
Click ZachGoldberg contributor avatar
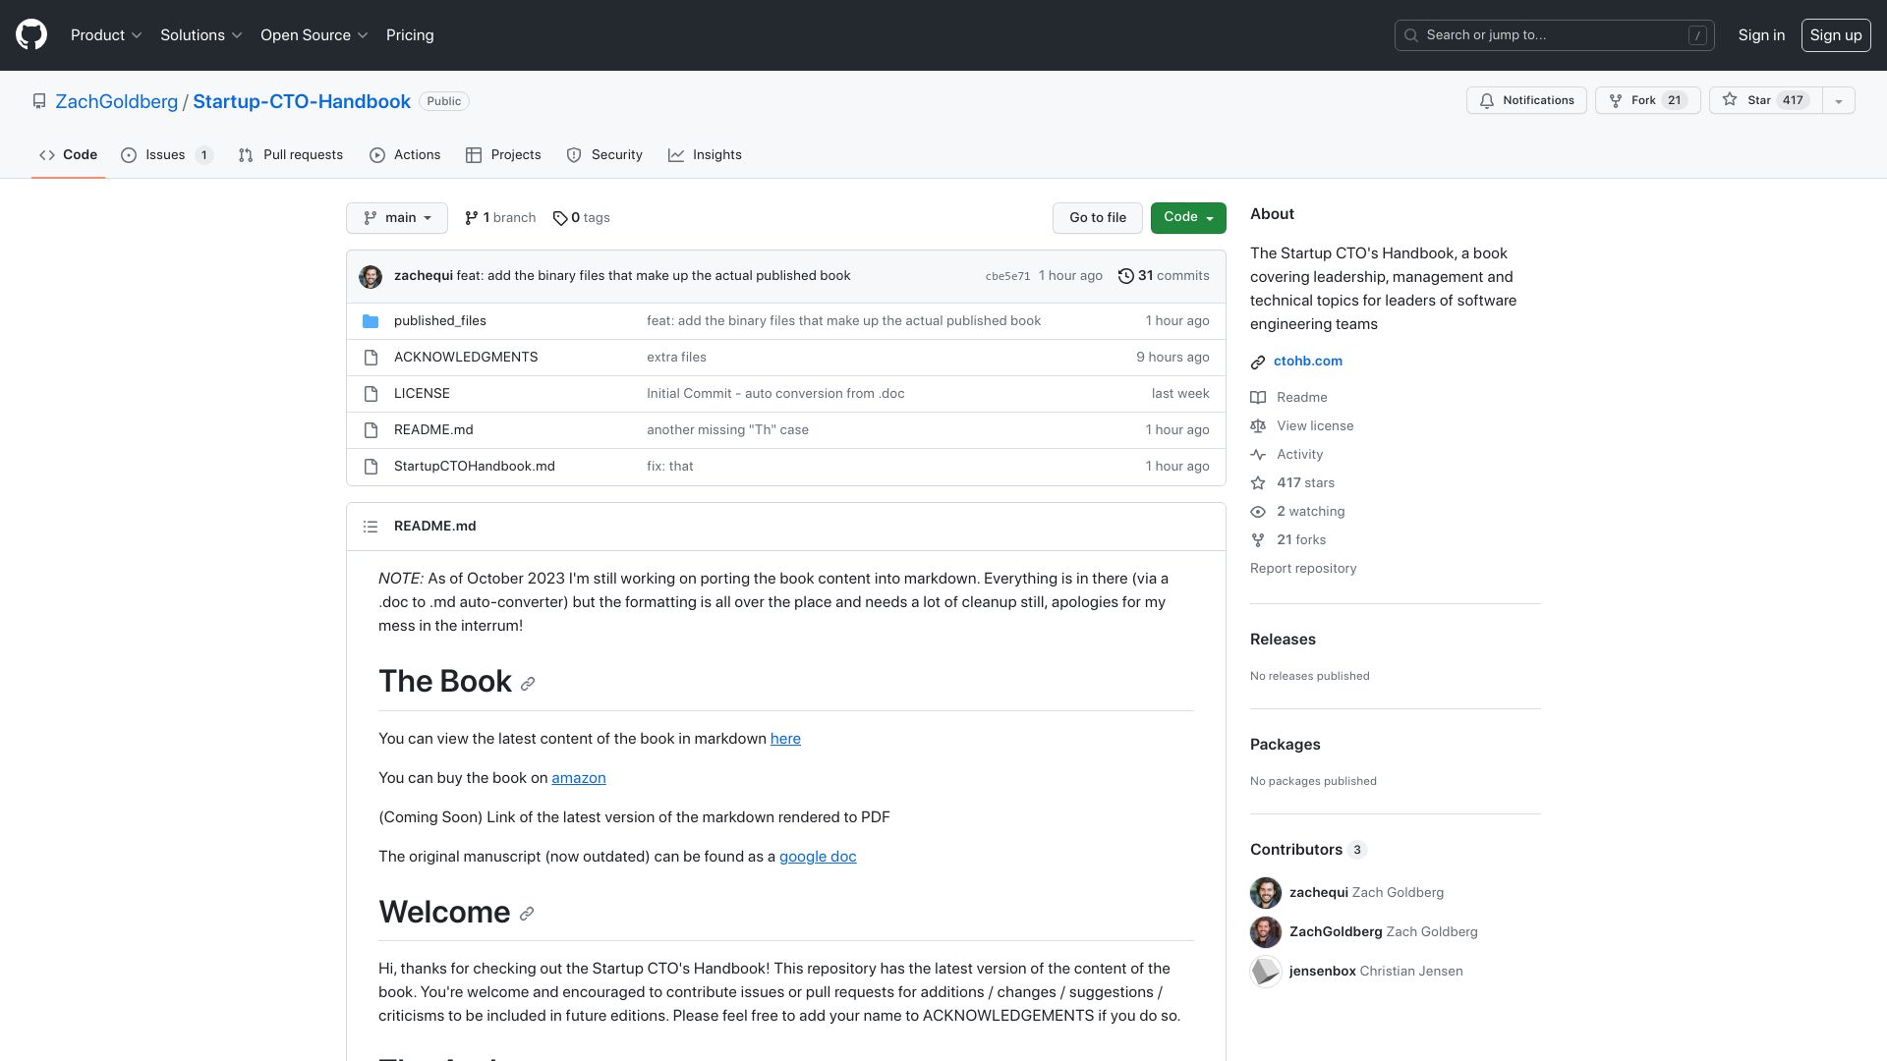(x=1266, y=932)
